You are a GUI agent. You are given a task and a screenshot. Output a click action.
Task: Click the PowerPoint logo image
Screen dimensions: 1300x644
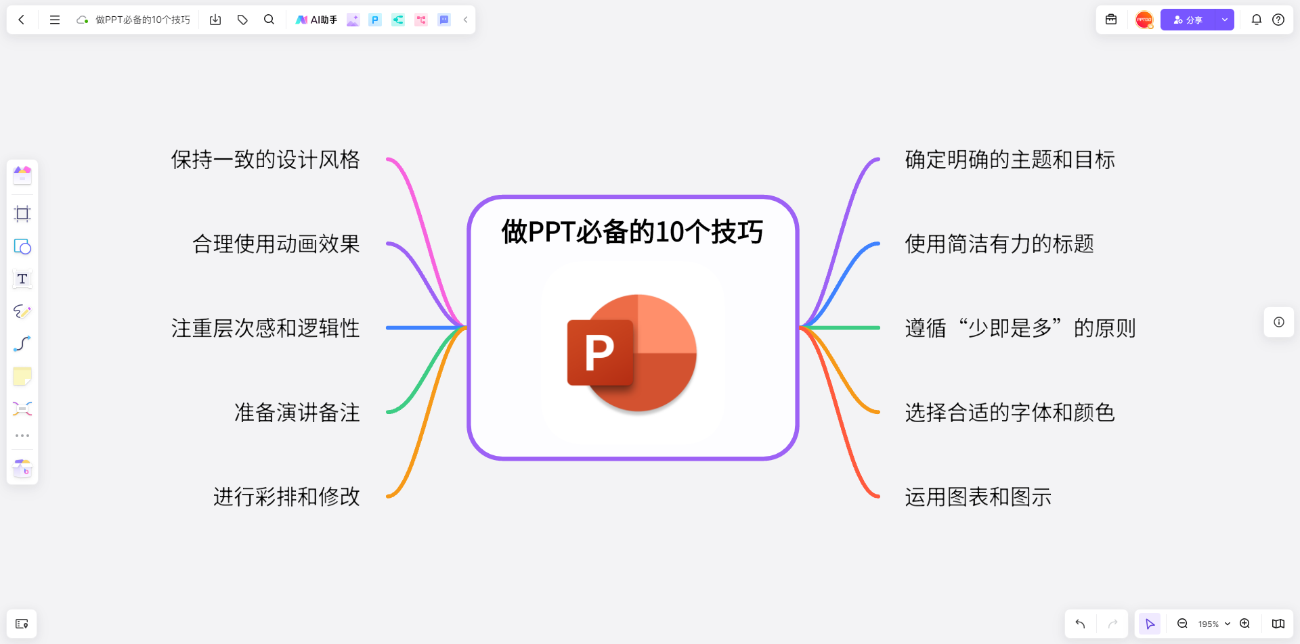point(632,352)
